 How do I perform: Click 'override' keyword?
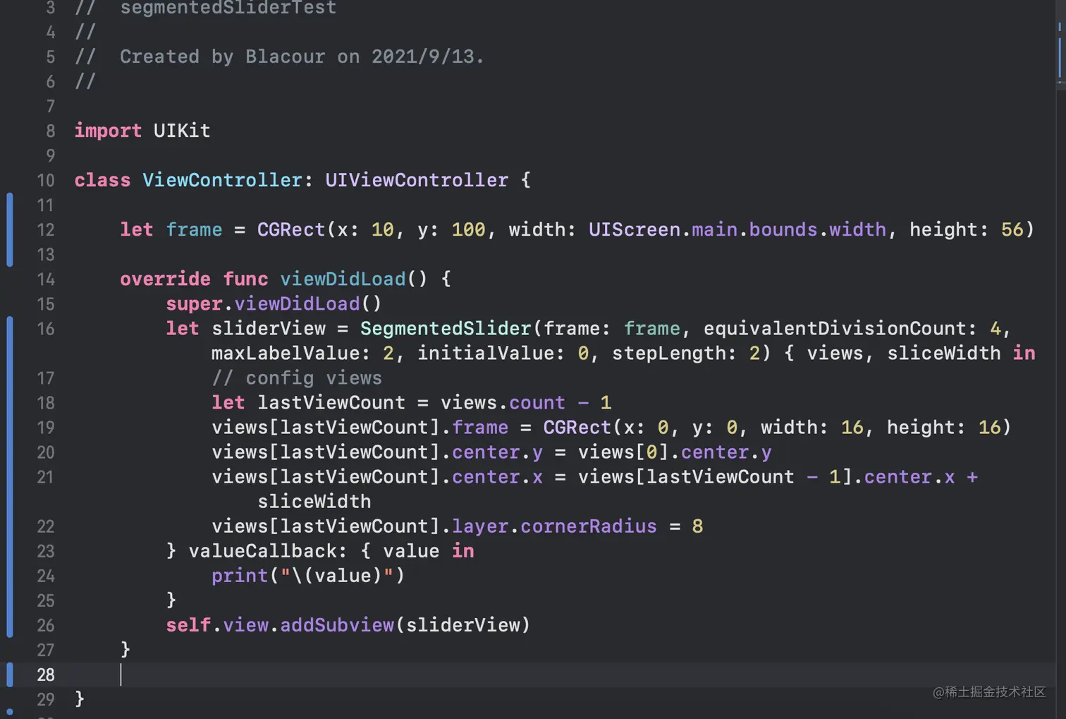click(165, 279)
